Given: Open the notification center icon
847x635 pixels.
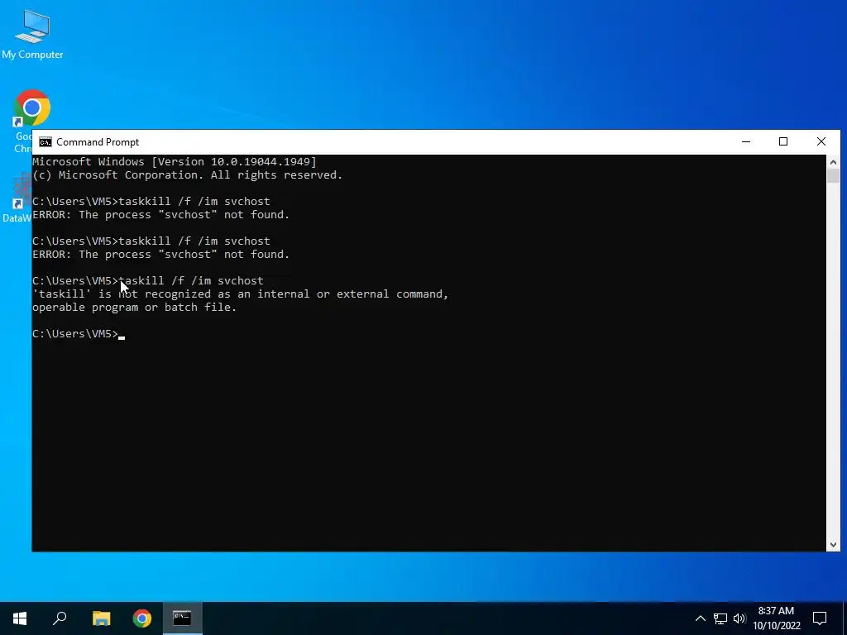Looking at the screenshot, I should point(820,618).
